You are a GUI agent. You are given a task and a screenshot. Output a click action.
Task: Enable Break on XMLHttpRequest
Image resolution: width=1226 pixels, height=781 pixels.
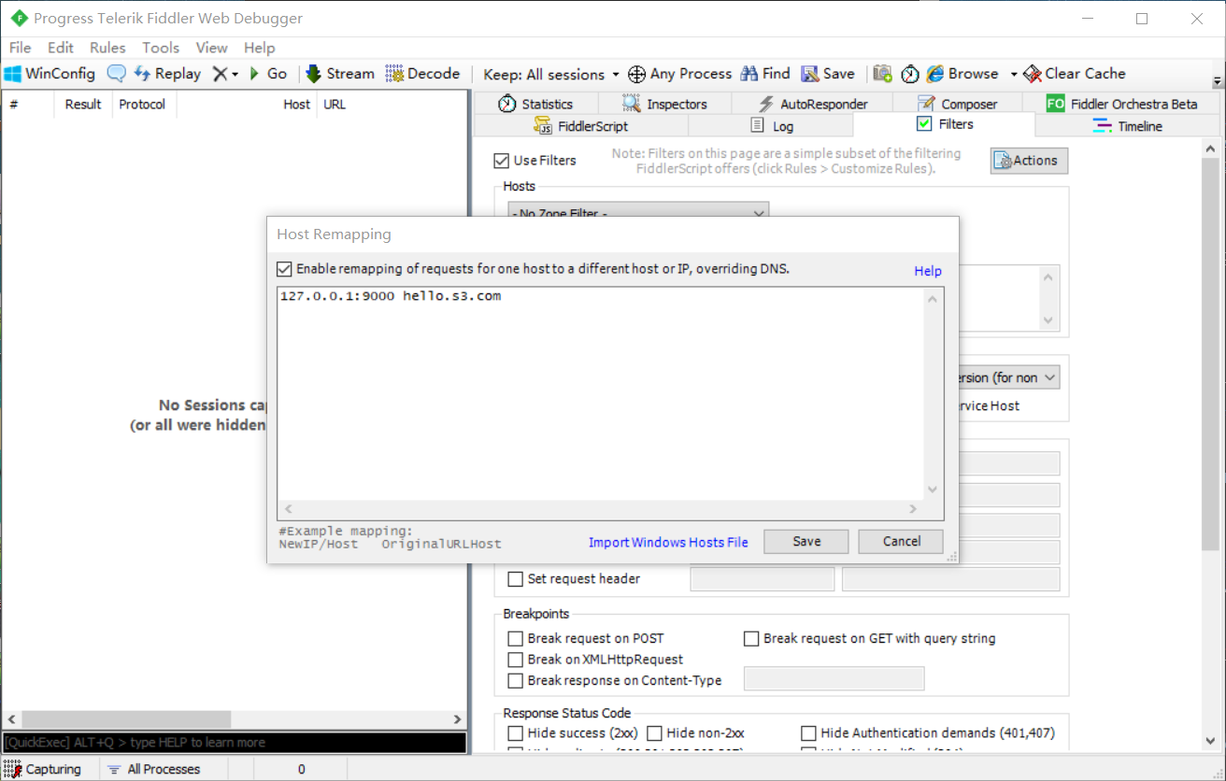coord(516,660)
